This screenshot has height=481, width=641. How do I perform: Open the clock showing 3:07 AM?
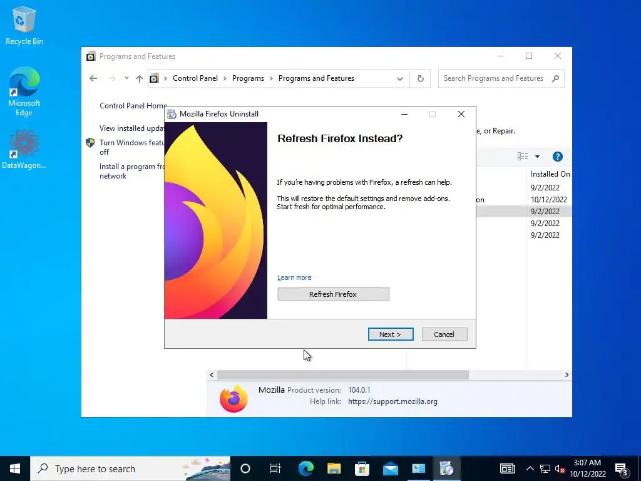coord(587,468)
